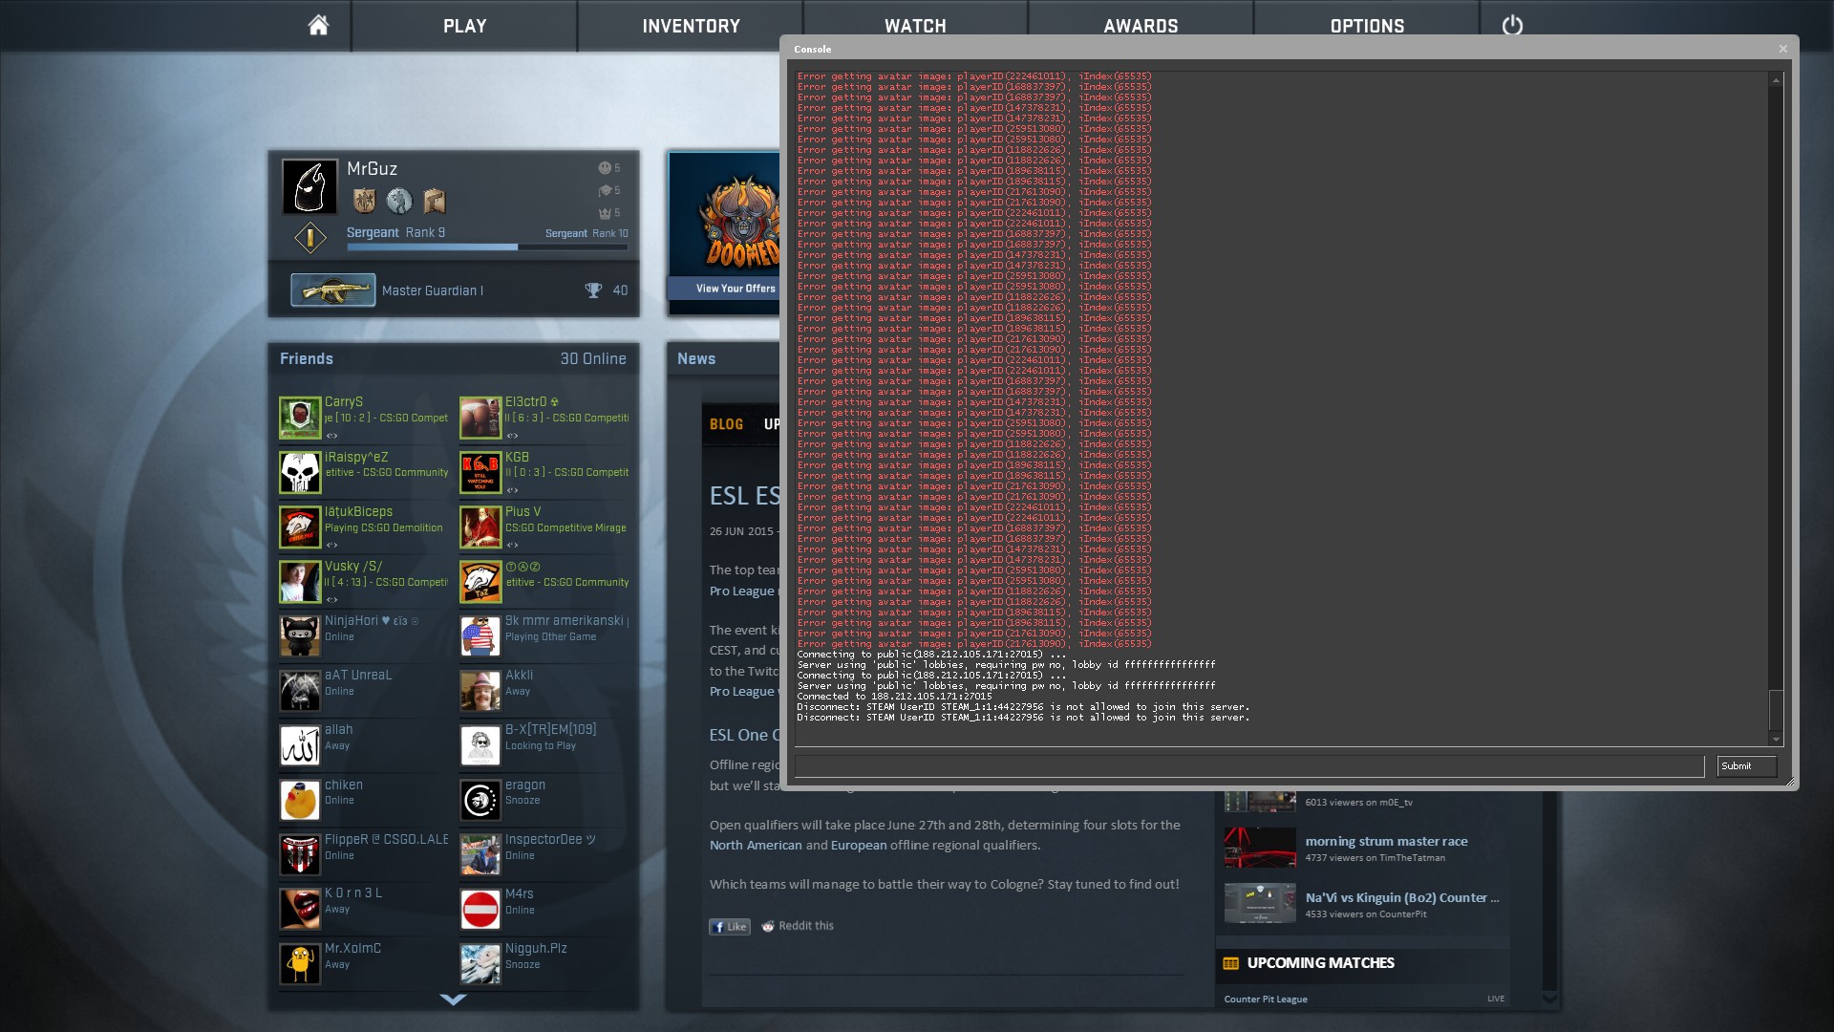This screenshot has height=1032, width=1834.
Task: Click MrGuz profile avatar
Action: [x=309, y=186]
